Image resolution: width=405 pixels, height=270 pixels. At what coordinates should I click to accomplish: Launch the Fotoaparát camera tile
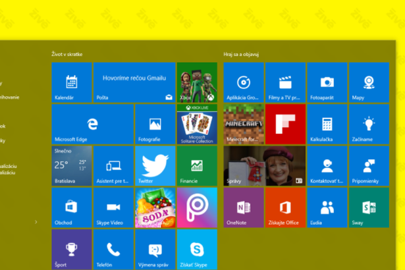[327, 82]
